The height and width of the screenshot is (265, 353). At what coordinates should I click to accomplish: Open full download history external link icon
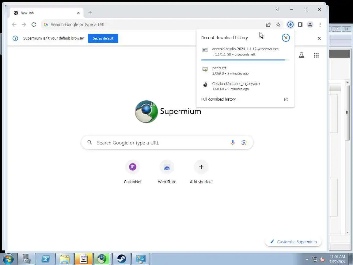pos(286,99)
